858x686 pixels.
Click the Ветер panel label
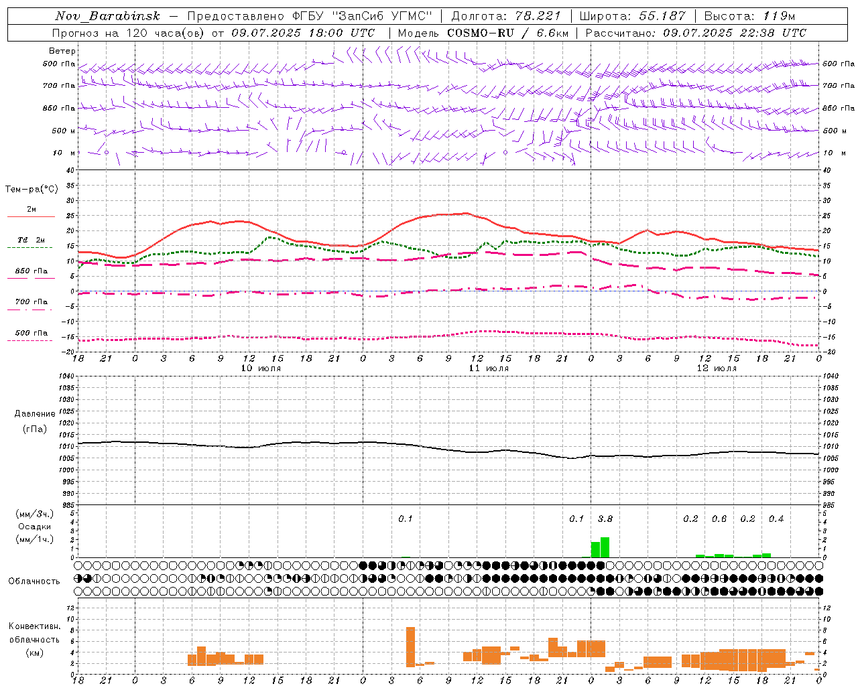62,51
